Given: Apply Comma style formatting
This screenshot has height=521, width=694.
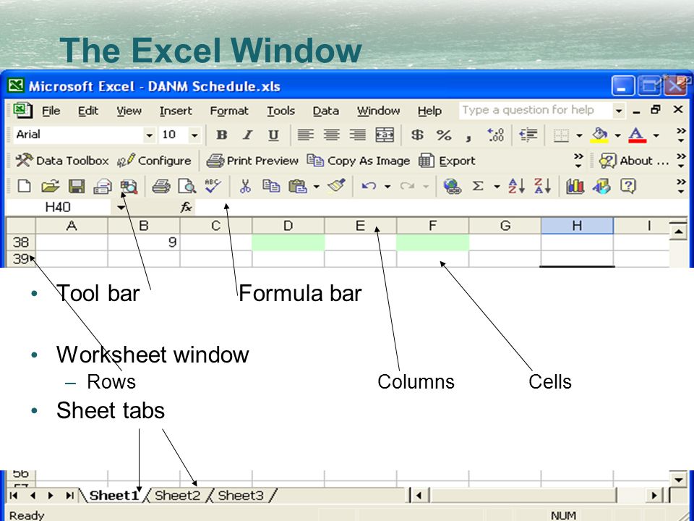Looking at the screenshot, I should pos(468,137).
